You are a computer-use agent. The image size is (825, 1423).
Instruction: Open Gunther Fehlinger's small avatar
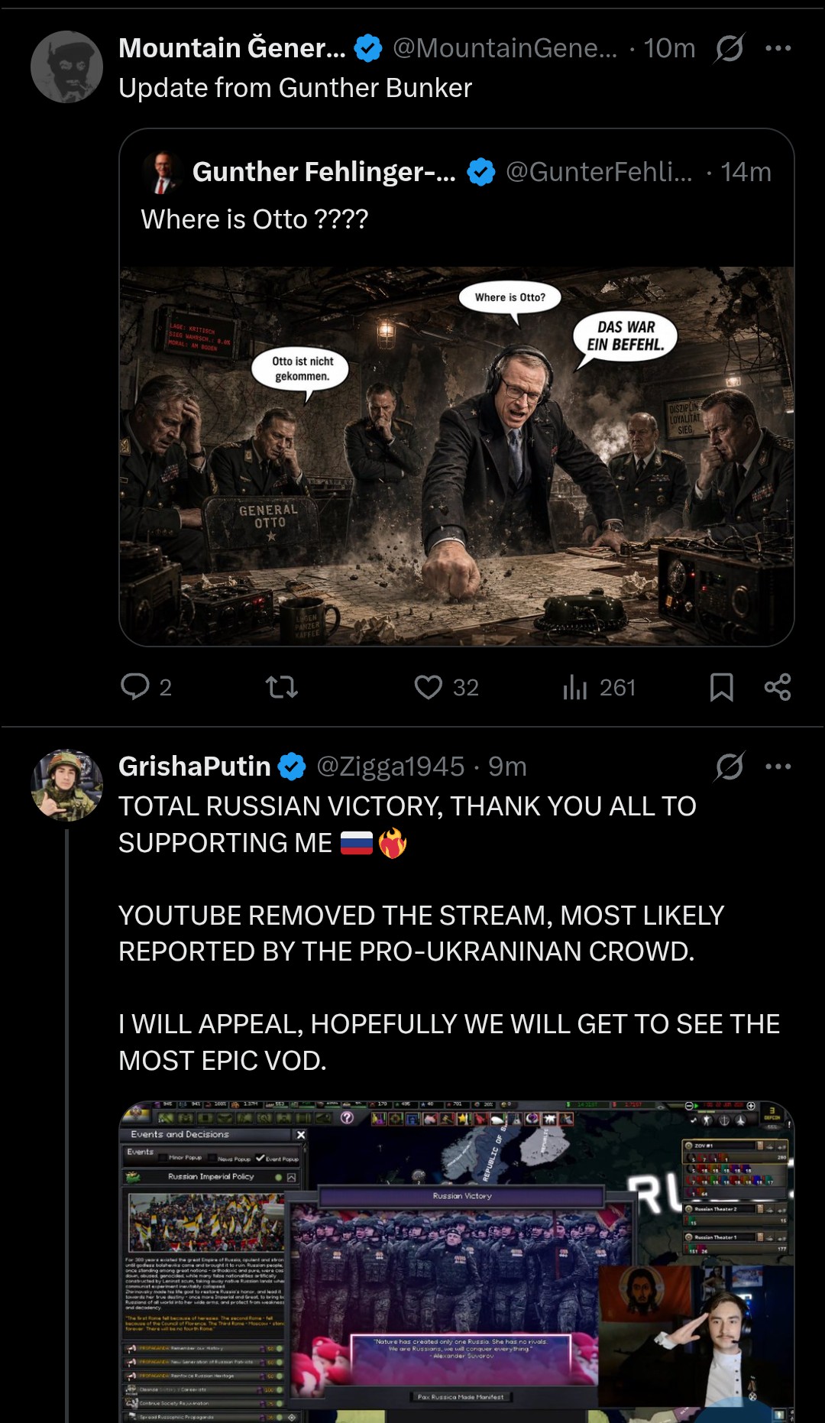tap(161, 173)
